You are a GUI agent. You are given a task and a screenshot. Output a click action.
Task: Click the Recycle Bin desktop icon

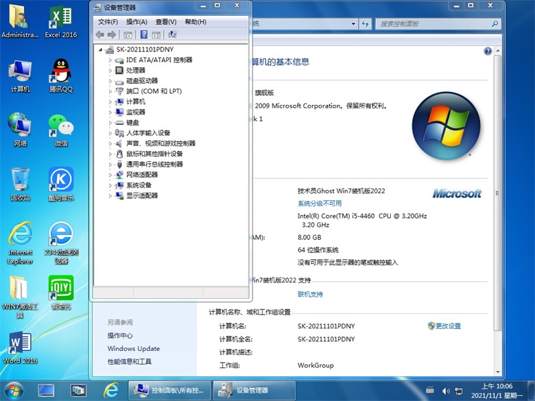[x=20, y=183]
